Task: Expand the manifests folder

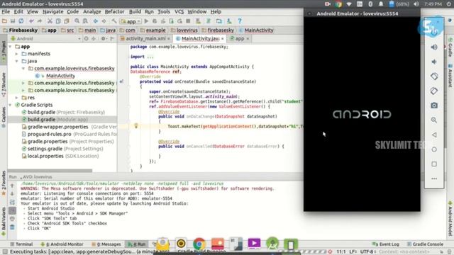Action: coord(17,54)
